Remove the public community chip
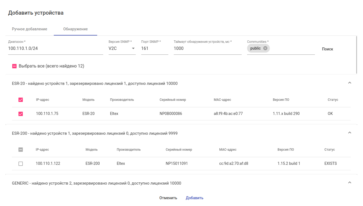 [x=265, y=48]
